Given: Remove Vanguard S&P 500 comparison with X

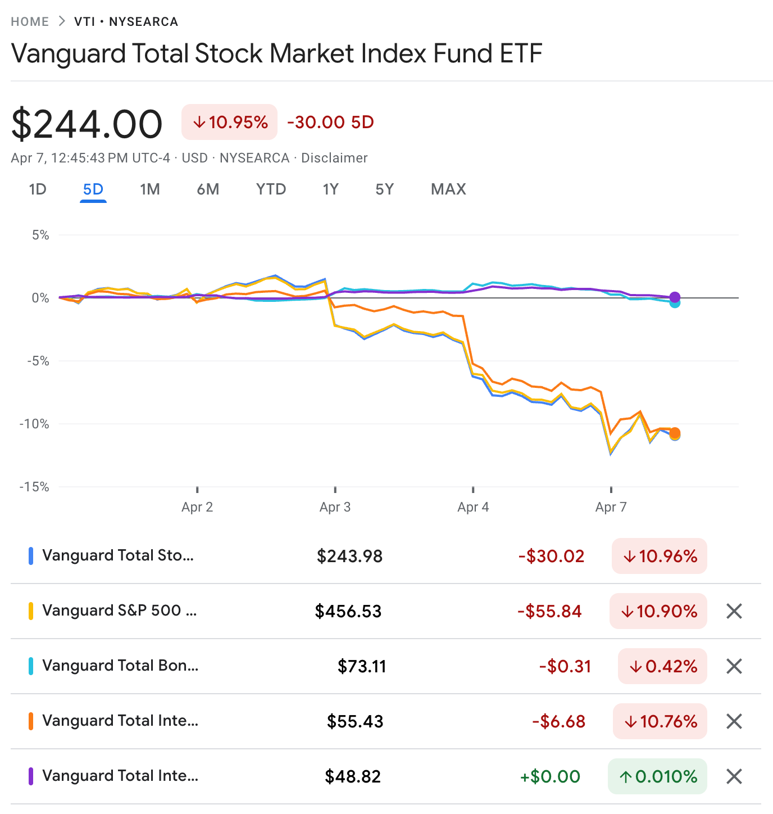Looking at the screenshot, I should (734, 611).
